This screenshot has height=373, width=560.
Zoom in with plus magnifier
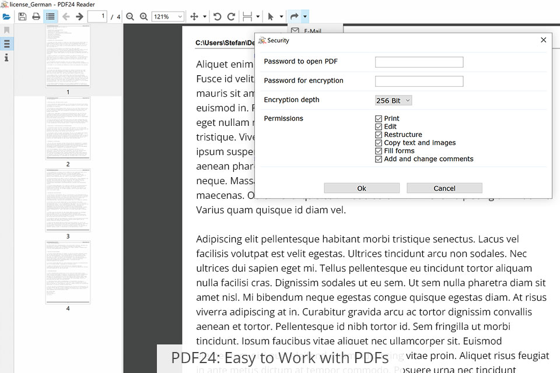pyautogui.click(x=143, y=17)
